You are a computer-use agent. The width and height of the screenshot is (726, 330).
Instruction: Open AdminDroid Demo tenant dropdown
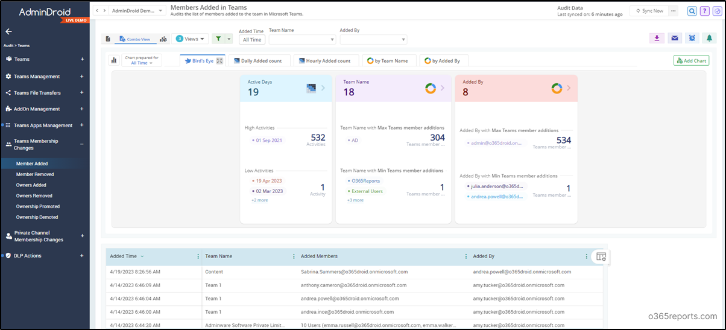coord(136,11)
